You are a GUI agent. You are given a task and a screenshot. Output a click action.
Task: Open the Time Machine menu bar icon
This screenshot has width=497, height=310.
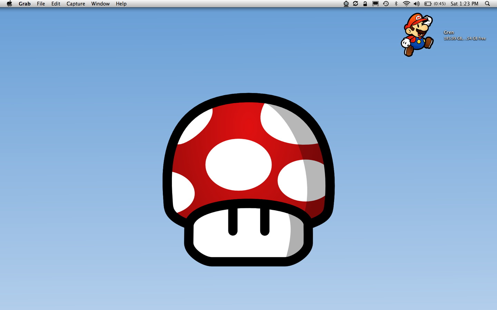coord(386,4)
